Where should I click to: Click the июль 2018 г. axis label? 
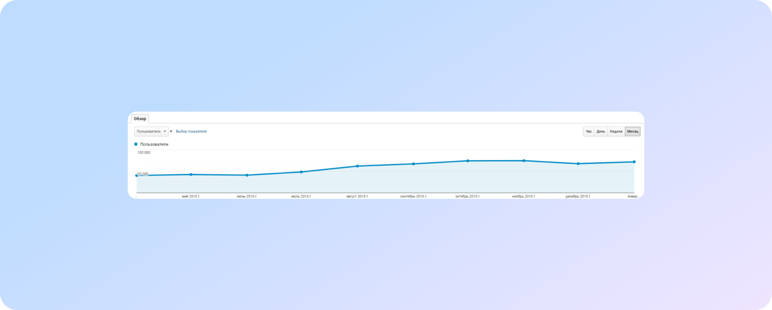[301, 196]
